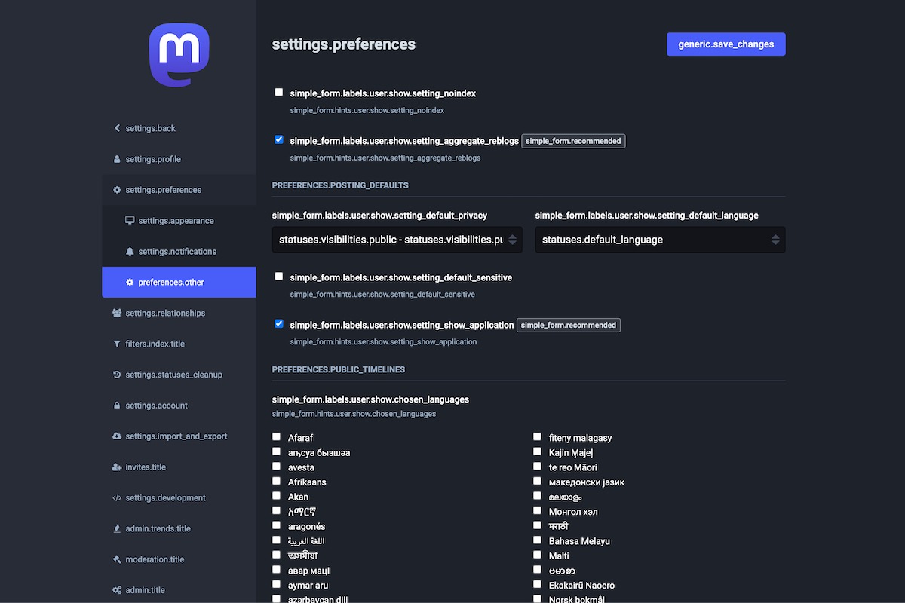Click the lock icon beside settings.account
The width and height of the screenshot is (905, 603).
tap(117, 406)
